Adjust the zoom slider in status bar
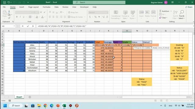Viewport: 195px width, 109px height. tap(179, 101)
